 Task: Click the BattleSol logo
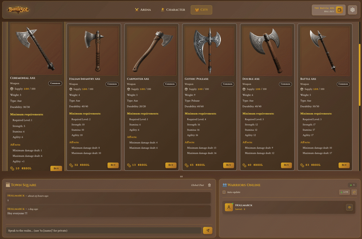19,10
